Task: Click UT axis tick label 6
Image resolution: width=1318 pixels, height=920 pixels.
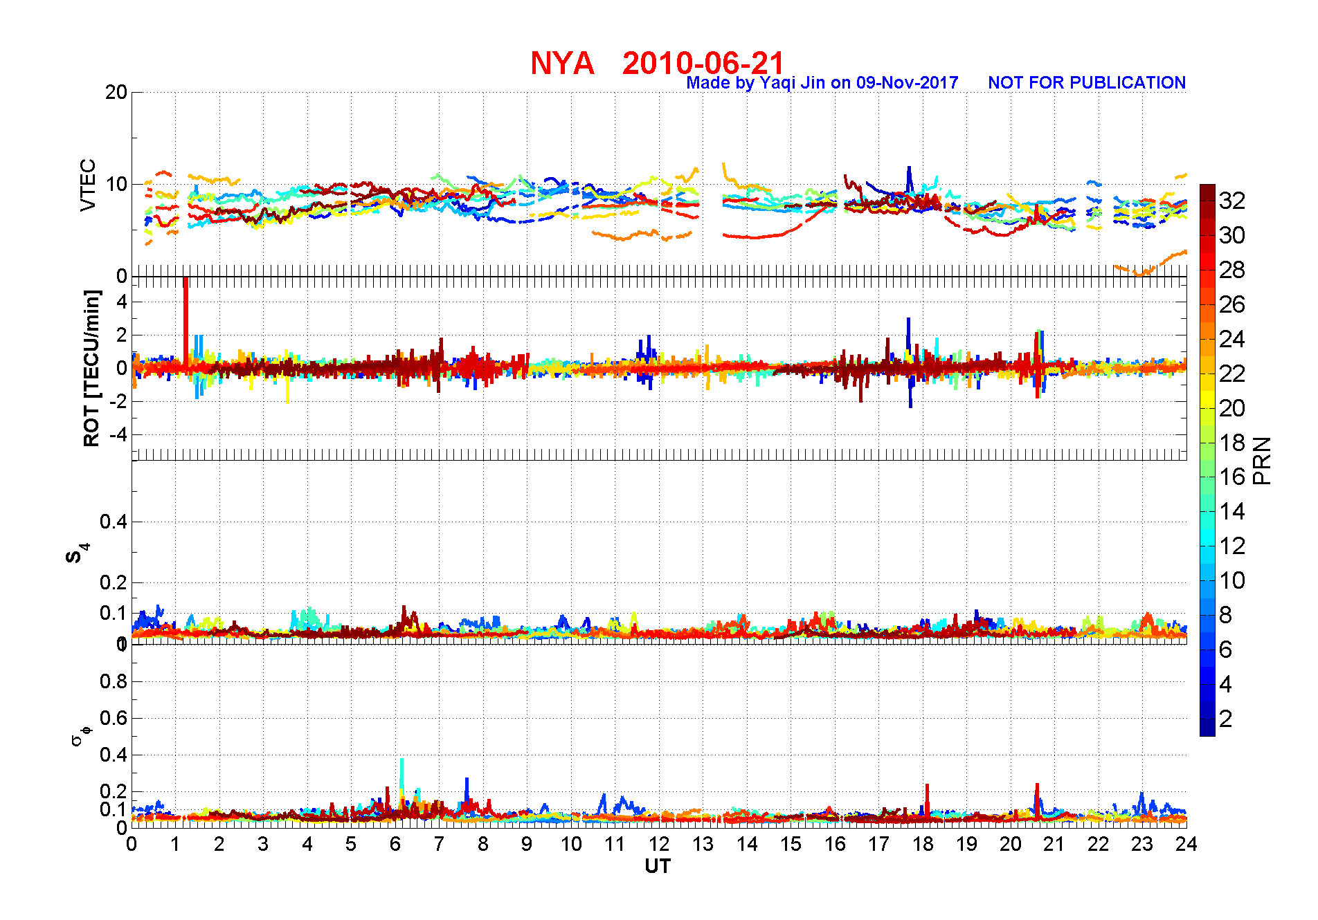Action: [x=395, y=844]
